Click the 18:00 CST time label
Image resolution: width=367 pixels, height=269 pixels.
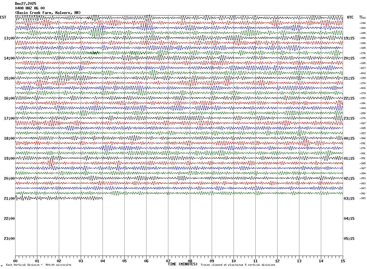9,138
